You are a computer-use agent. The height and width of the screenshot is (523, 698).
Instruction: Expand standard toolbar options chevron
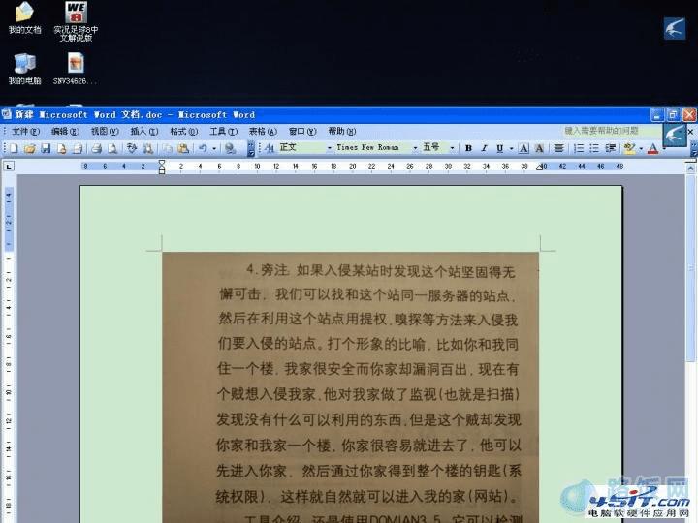click(251, 148)
